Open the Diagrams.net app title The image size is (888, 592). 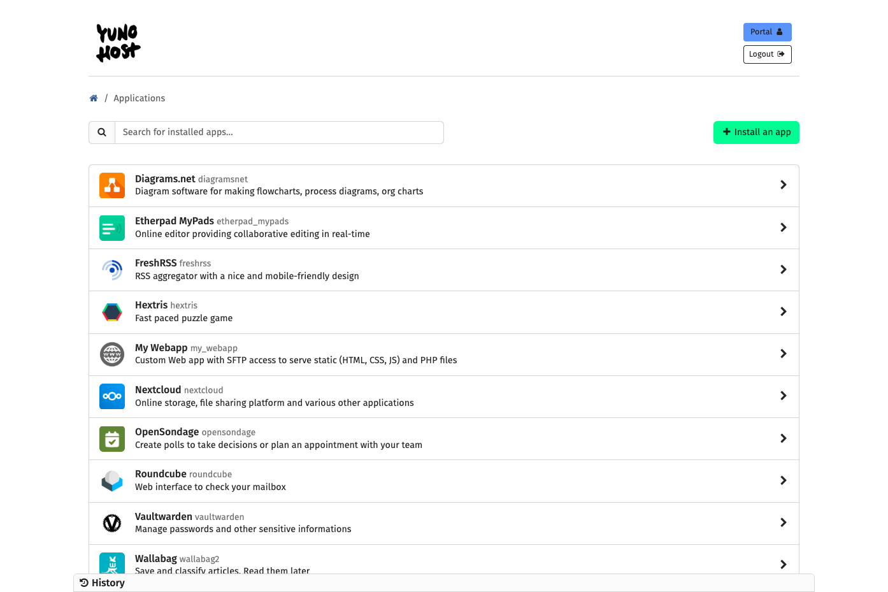165,179
